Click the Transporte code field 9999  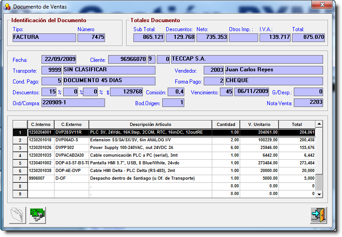pyautogui.click(x=51, y=70)
